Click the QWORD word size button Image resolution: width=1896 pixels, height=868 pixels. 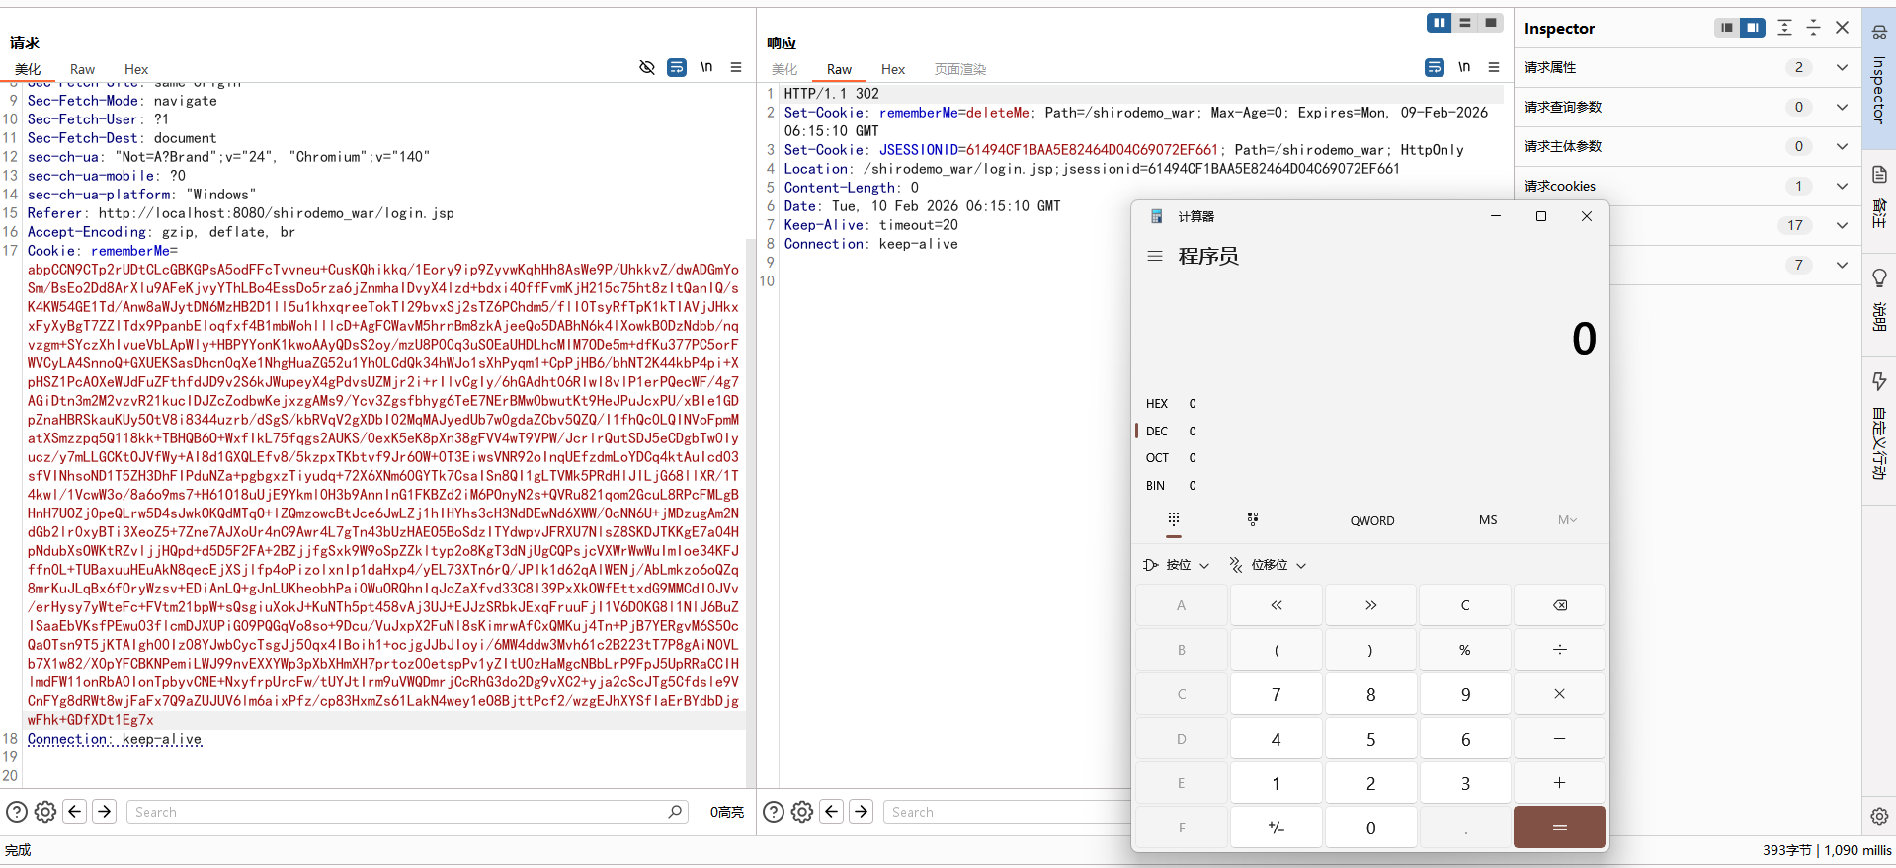point(1372,520)
